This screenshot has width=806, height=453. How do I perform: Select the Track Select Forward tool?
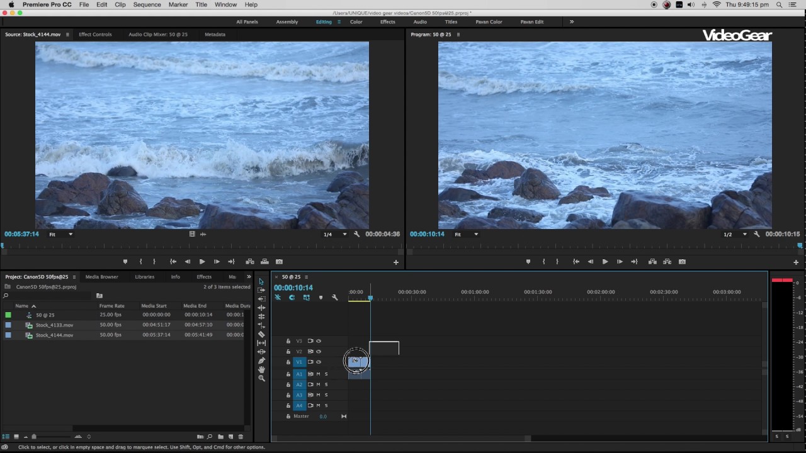coord(261,290)
